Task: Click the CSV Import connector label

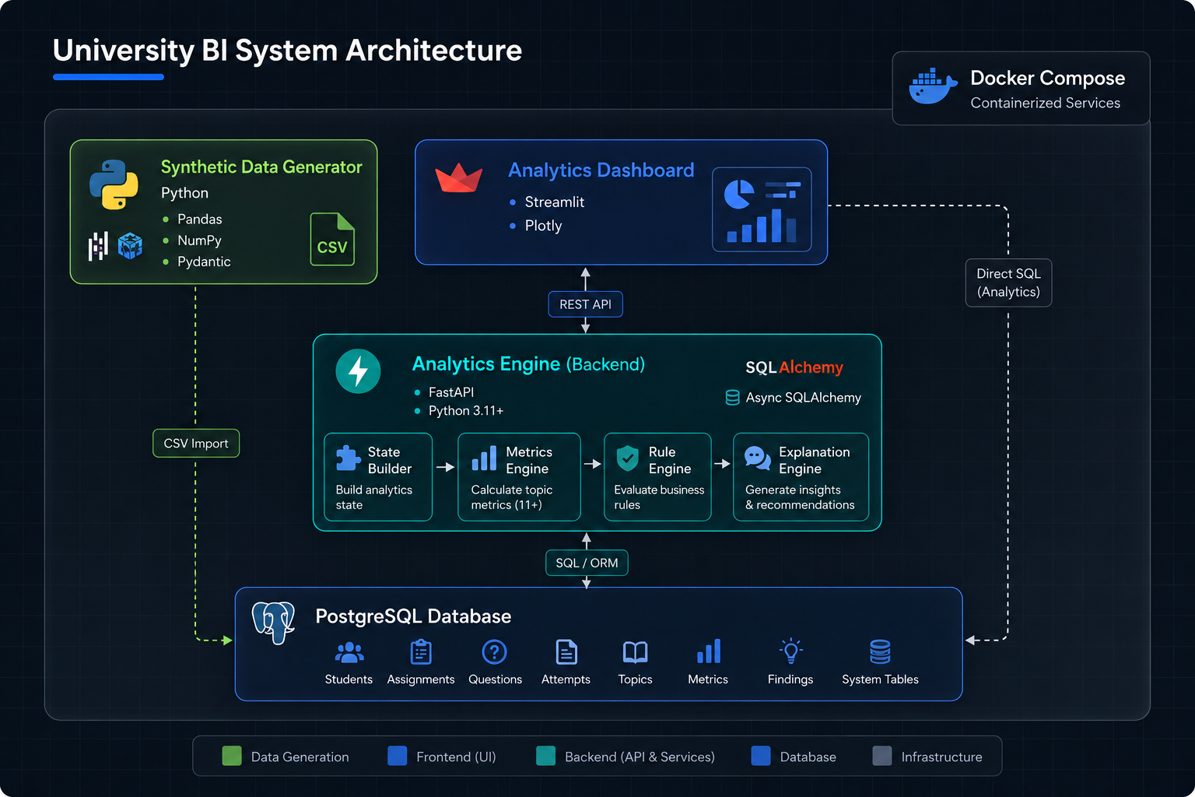Action: (x=196, y=444)
